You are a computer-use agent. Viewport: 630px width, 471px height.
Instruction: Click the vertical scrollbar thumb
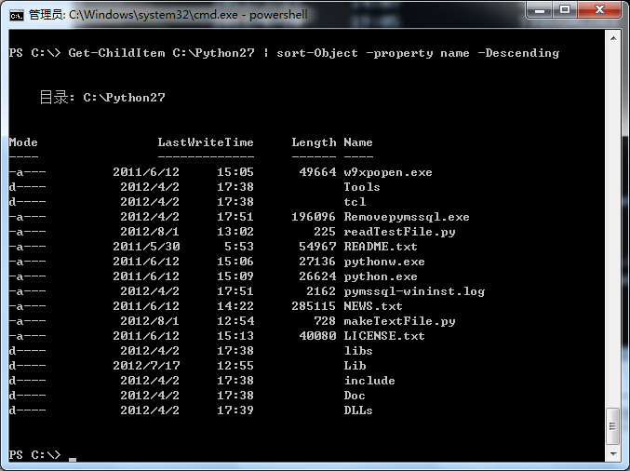click(613, 426)
